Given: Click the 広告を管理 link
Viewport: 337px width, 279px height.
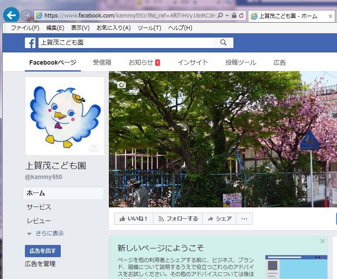Looking at the screenshot, I should [x=40, y=264].
